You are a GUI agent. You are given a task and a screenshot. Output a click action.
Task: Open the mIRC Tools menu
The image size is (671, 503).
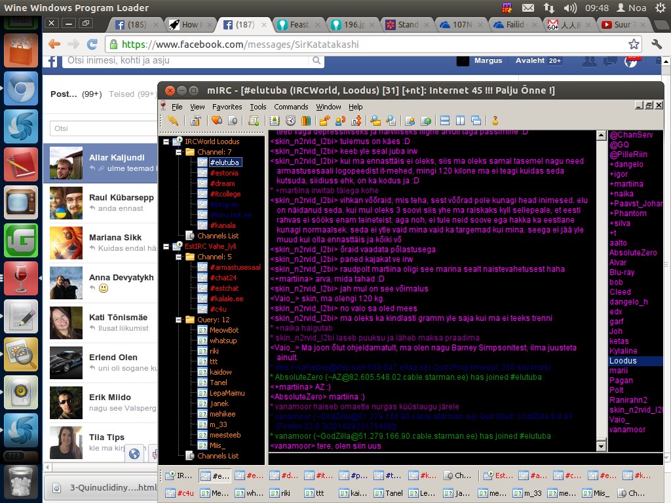pos(258,107)
